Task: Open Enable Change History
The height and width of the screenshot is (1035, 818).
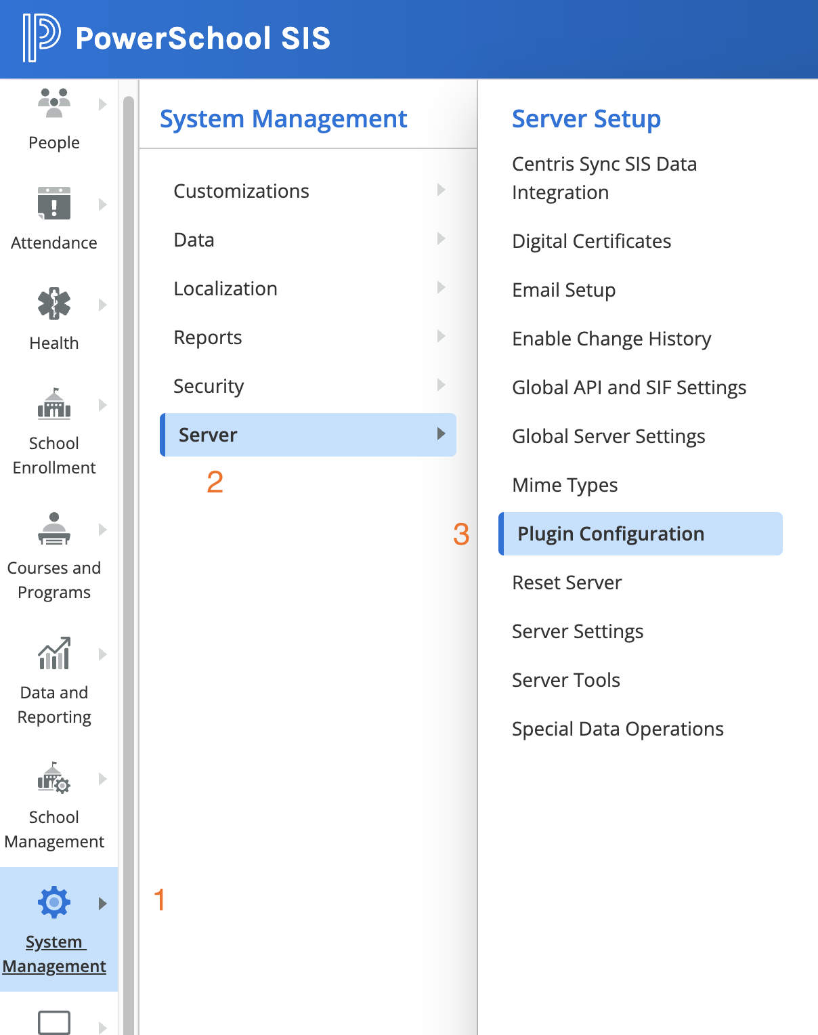Action: click(x=611, y=339)
